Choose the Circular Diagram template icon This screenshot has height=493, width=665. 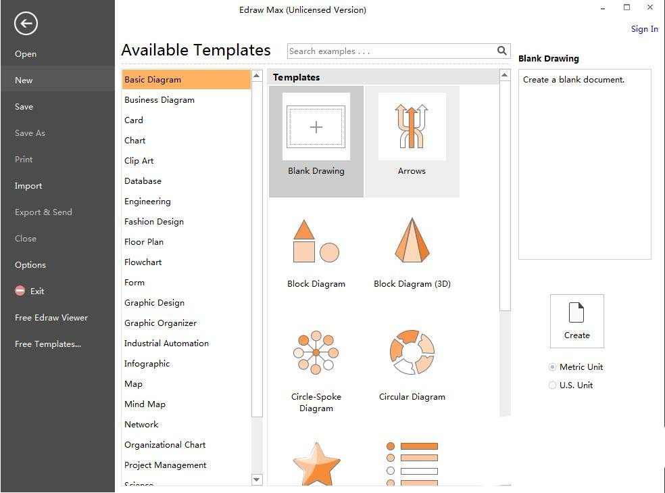point(412,352)
